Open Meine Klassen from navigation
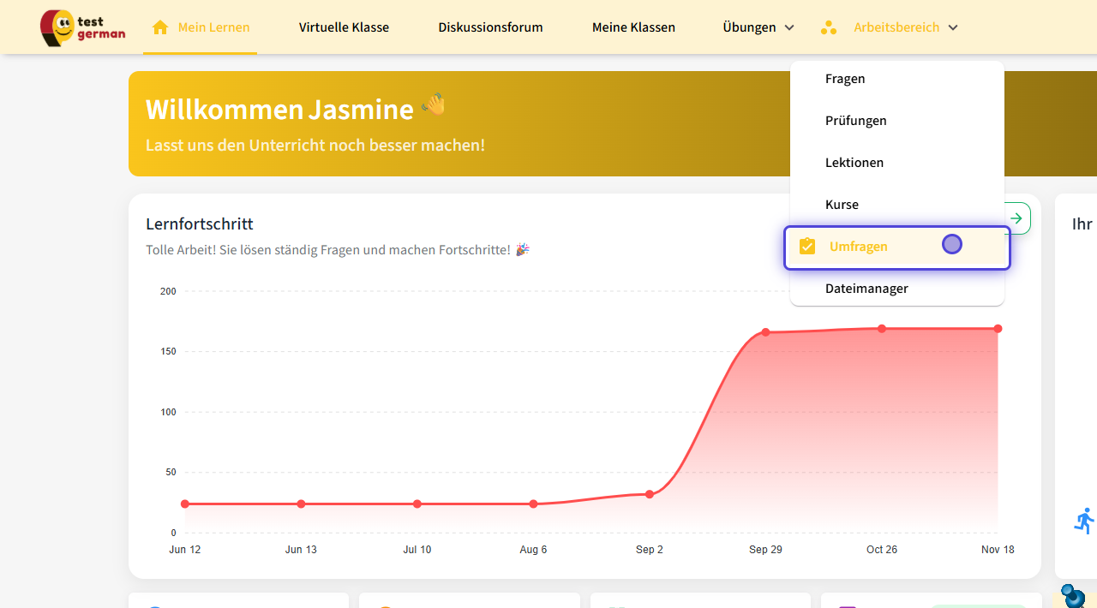This screenshot has width=1097, height=608. (633, 27)
